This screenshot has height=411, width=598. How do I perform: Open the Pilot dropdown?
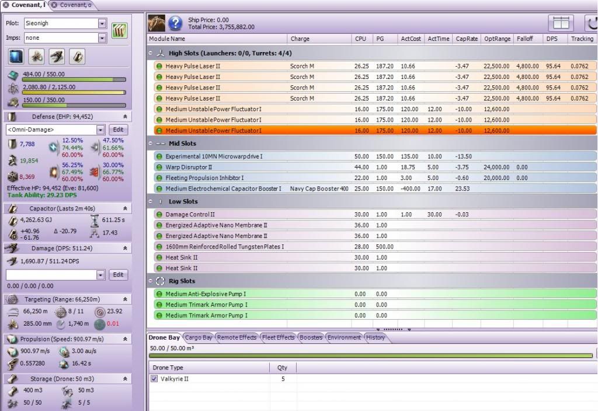click(x=102, y=24)
